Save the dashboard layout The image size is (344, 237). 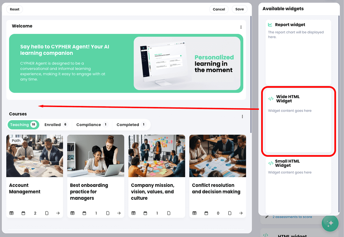(x=239, y=9)
